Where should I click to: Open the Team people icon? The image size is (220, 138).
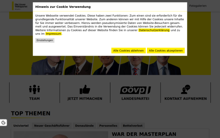pos(34,89)
